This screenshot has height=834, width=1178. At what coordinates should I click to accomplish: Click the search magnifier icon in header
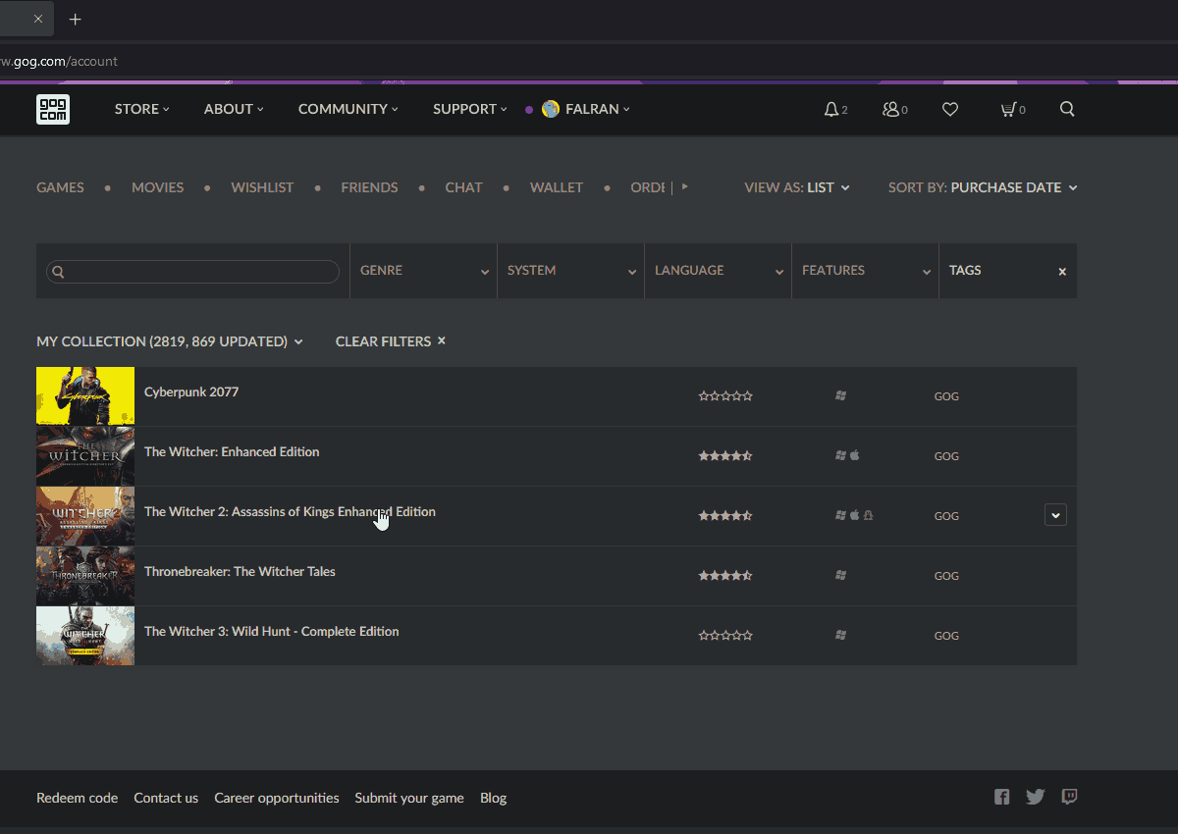[x=1067, y=110]
